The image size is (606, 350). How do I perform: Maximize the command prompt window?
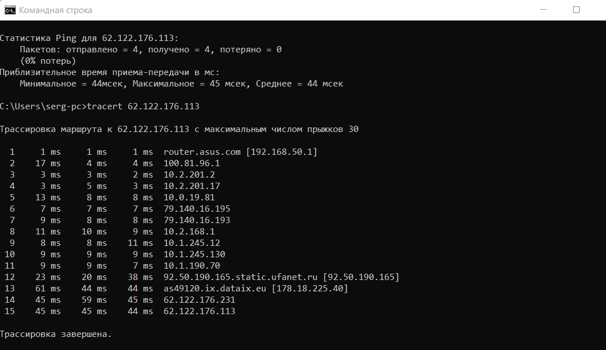[576, 10]
